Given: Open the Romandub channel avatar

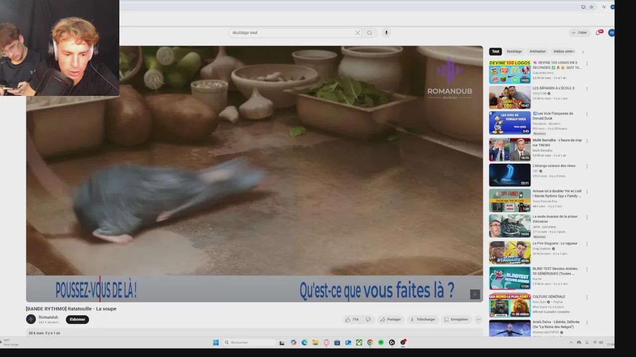Looking at the screenshot, I should coord(31,319).
